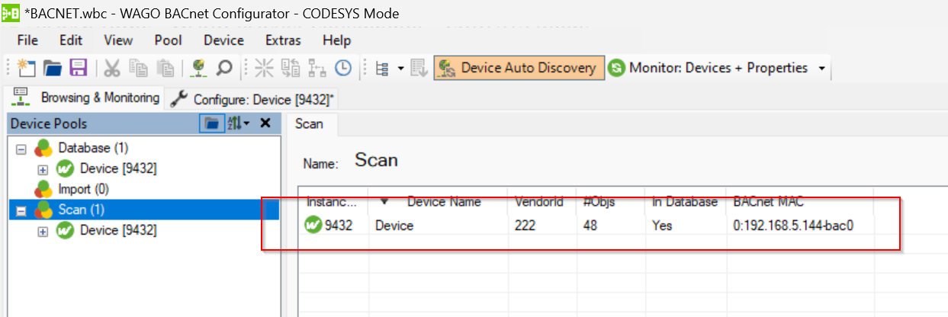Open the Device menu
The image size is (948, 317).
click(x=223, y=40)
